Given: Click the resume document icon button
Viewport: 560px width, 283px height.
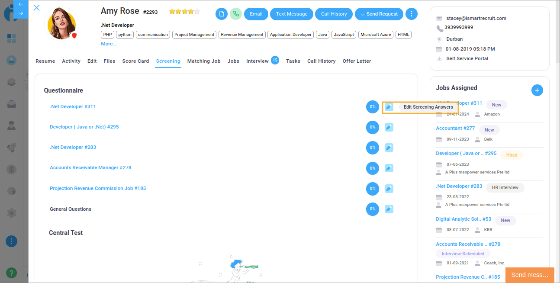Looking at the screenshot, I should [222, 14].
